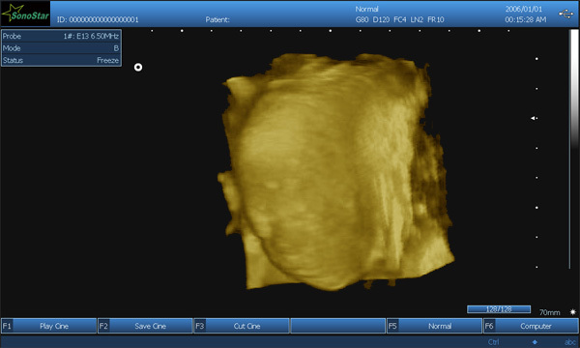Image resolution: width=580 pixels, height=348 pixels.
Task: Click the Mode B row
Action: pyautogui.click(x=61, y=48)
